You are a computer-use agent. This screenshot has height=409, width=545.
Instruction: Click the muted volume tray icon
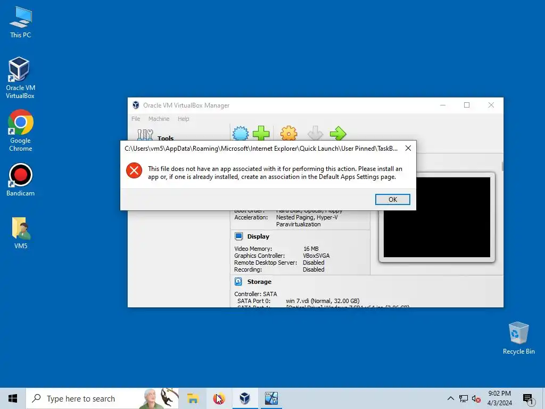click(x=476, y=398)
